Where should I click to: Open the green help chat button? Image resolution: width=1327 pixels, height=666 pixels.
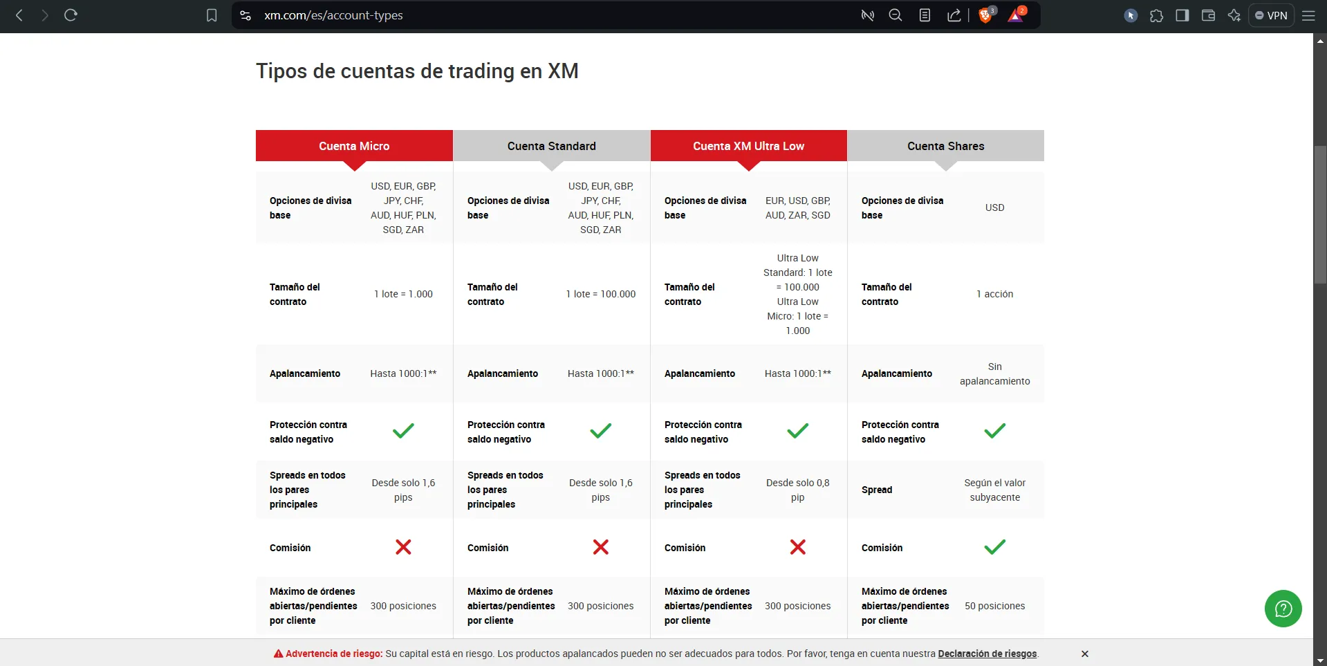point(1283,609)
